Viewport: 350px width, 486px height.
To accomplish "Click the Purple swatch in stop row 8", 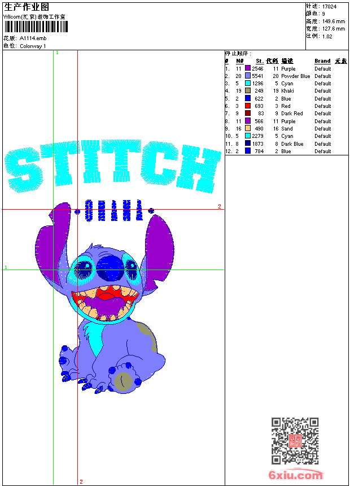I will point(248,121).
